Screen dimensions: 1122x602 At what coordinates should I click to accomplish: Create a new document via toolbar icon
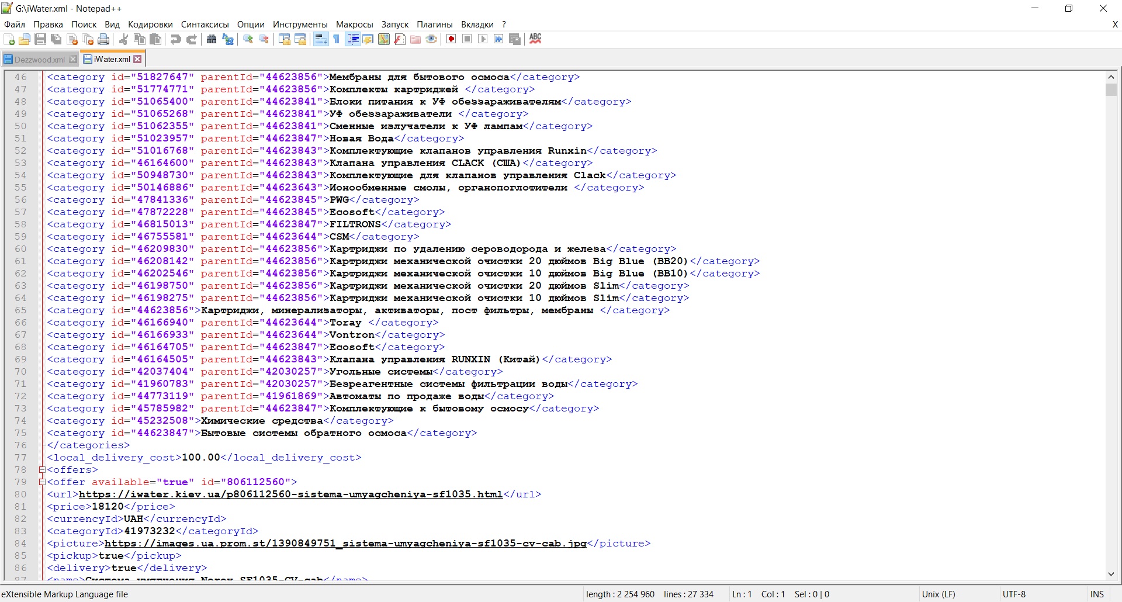(x=9, y=39)
